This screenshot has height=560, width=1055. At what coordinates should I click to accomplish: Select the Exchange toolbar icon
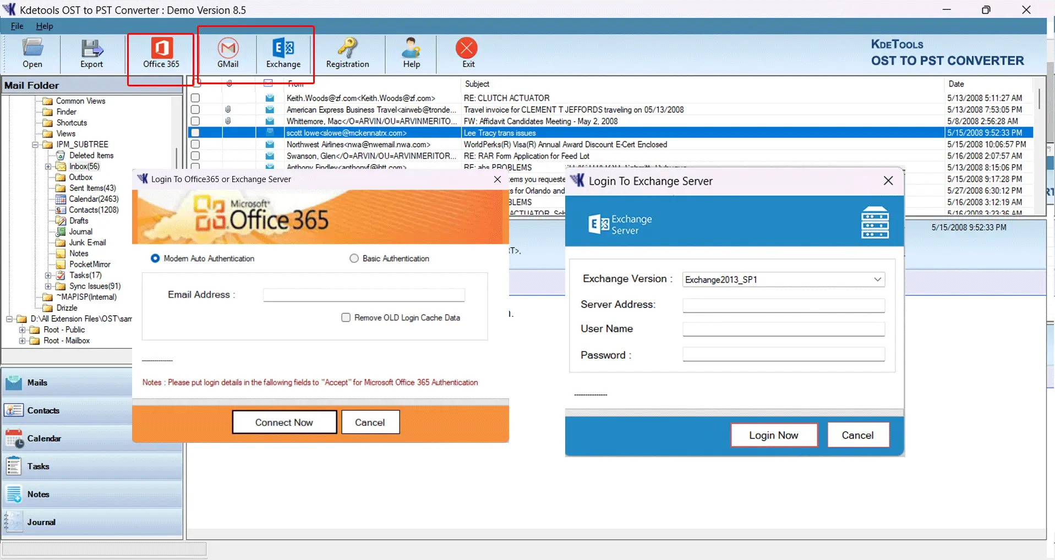click(283, 53)
